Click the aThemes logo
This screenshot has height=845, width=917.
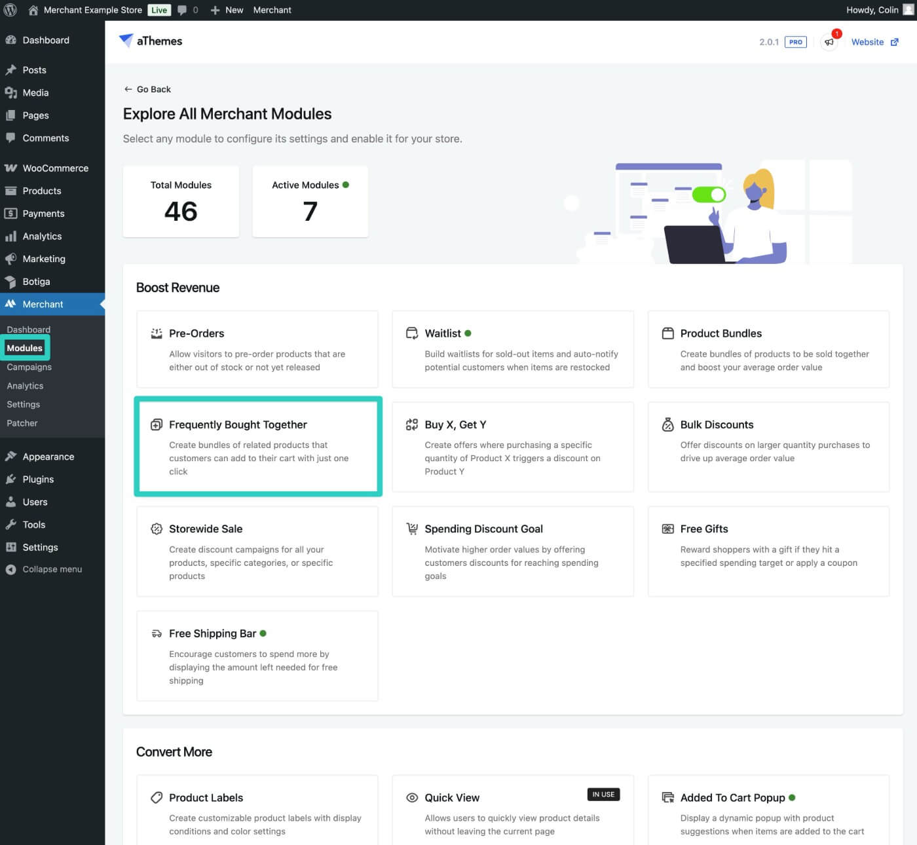(151, 41)
